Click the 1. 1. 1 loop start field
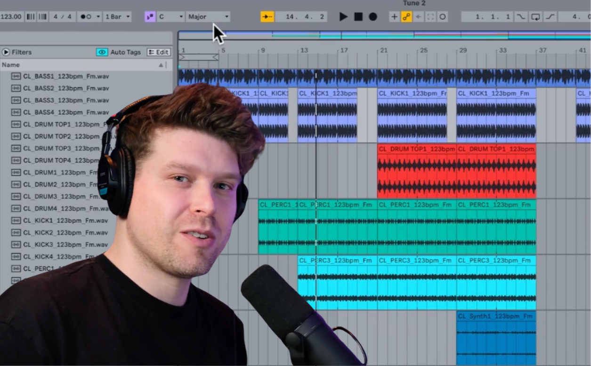Image resolution: width=591 pixels, height=366 pixels. 487,17
